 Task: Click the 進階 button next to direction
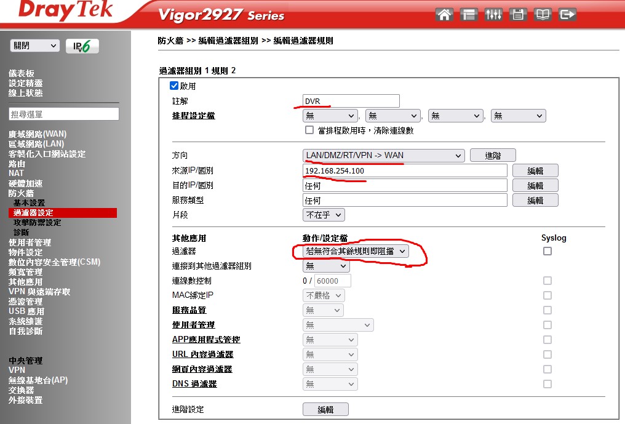point(493,156)
